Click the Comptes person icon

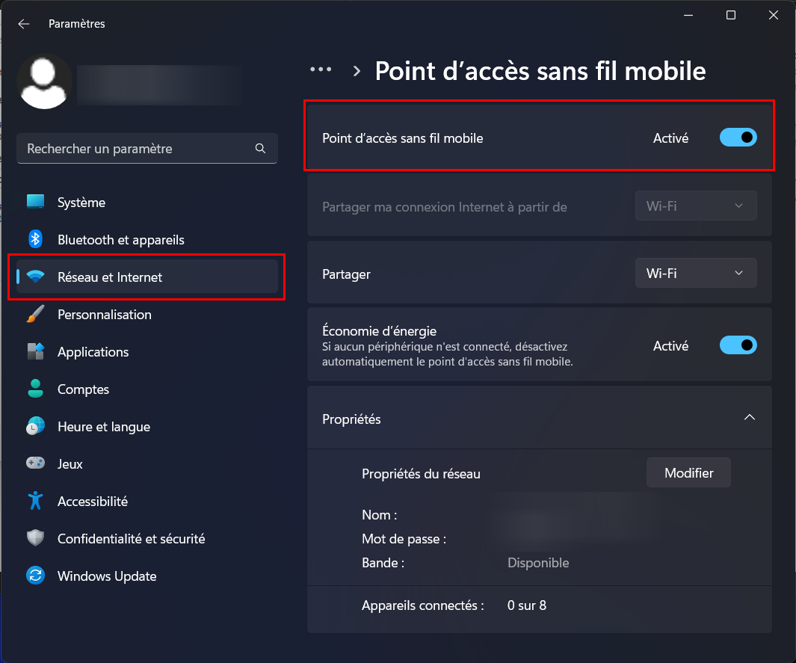tap(35, 389)
